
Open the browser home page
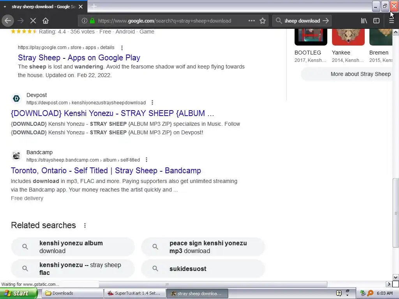(x=46, y=21)
